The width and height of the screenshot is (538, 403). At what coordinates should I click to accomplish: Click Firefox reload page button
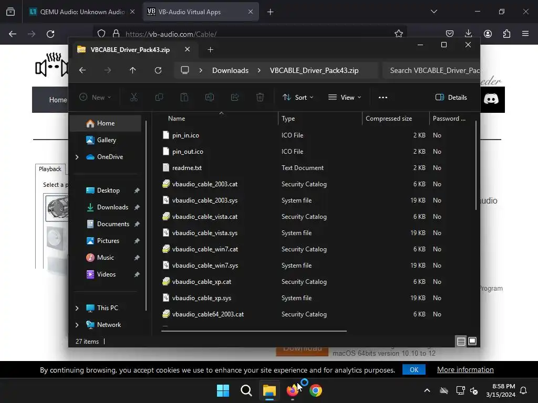point(50,34)
